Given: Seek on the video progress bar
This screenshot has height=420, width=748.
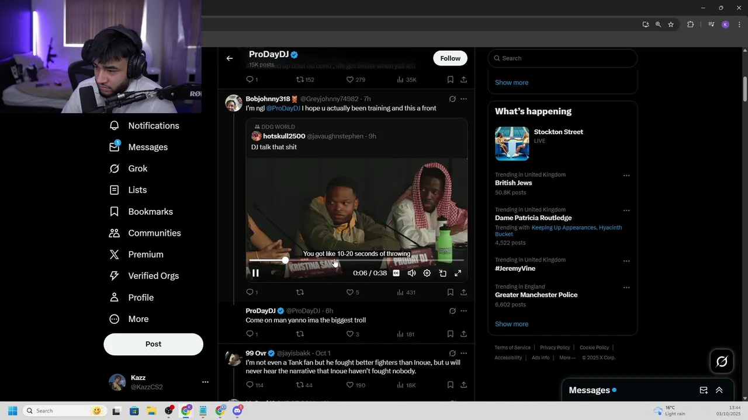Looking at the screenshot, I should tap(356, 260).
